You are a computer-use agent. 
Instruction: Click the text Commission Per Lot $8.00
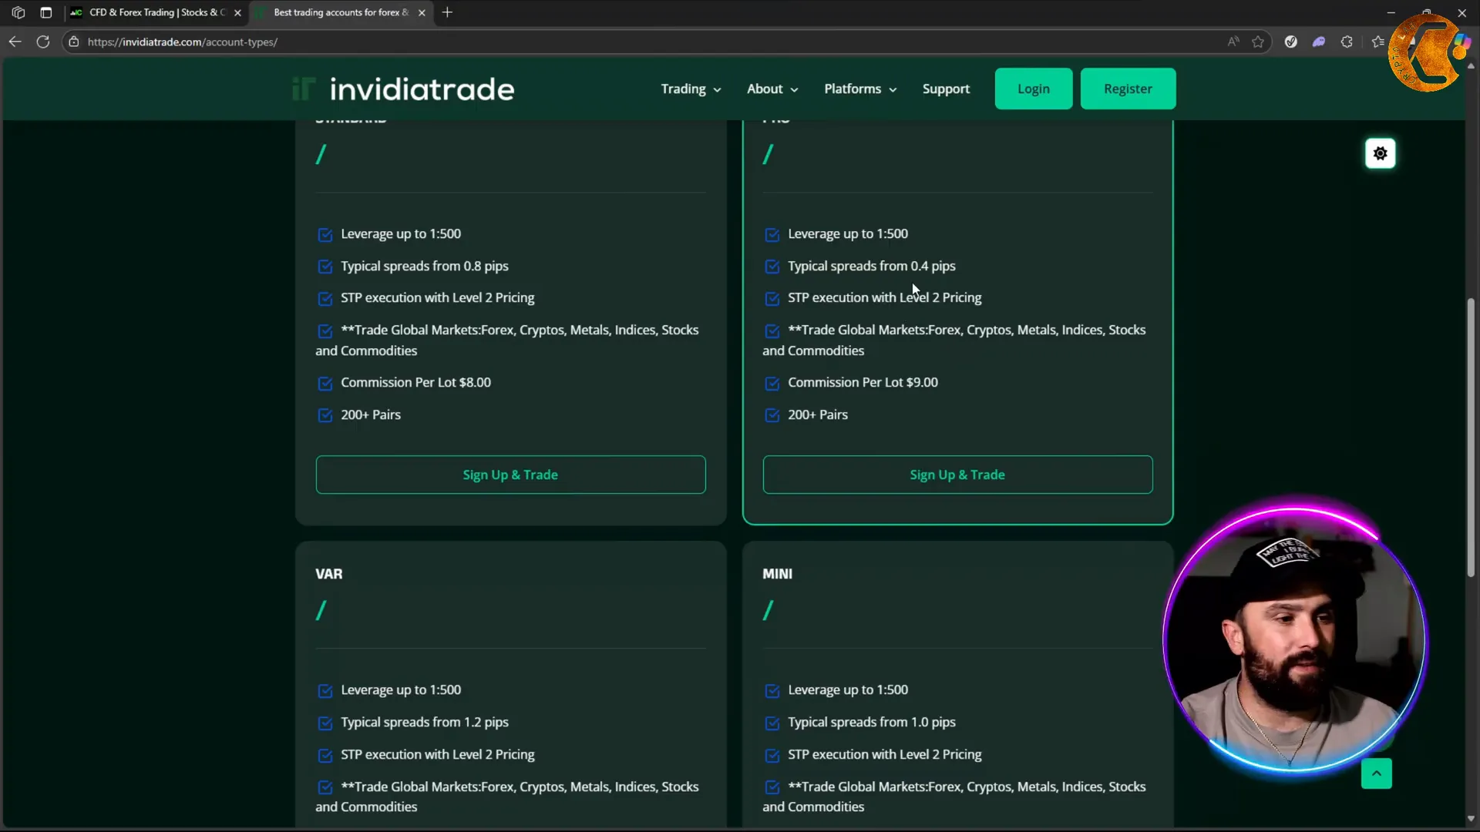point(415,382)
